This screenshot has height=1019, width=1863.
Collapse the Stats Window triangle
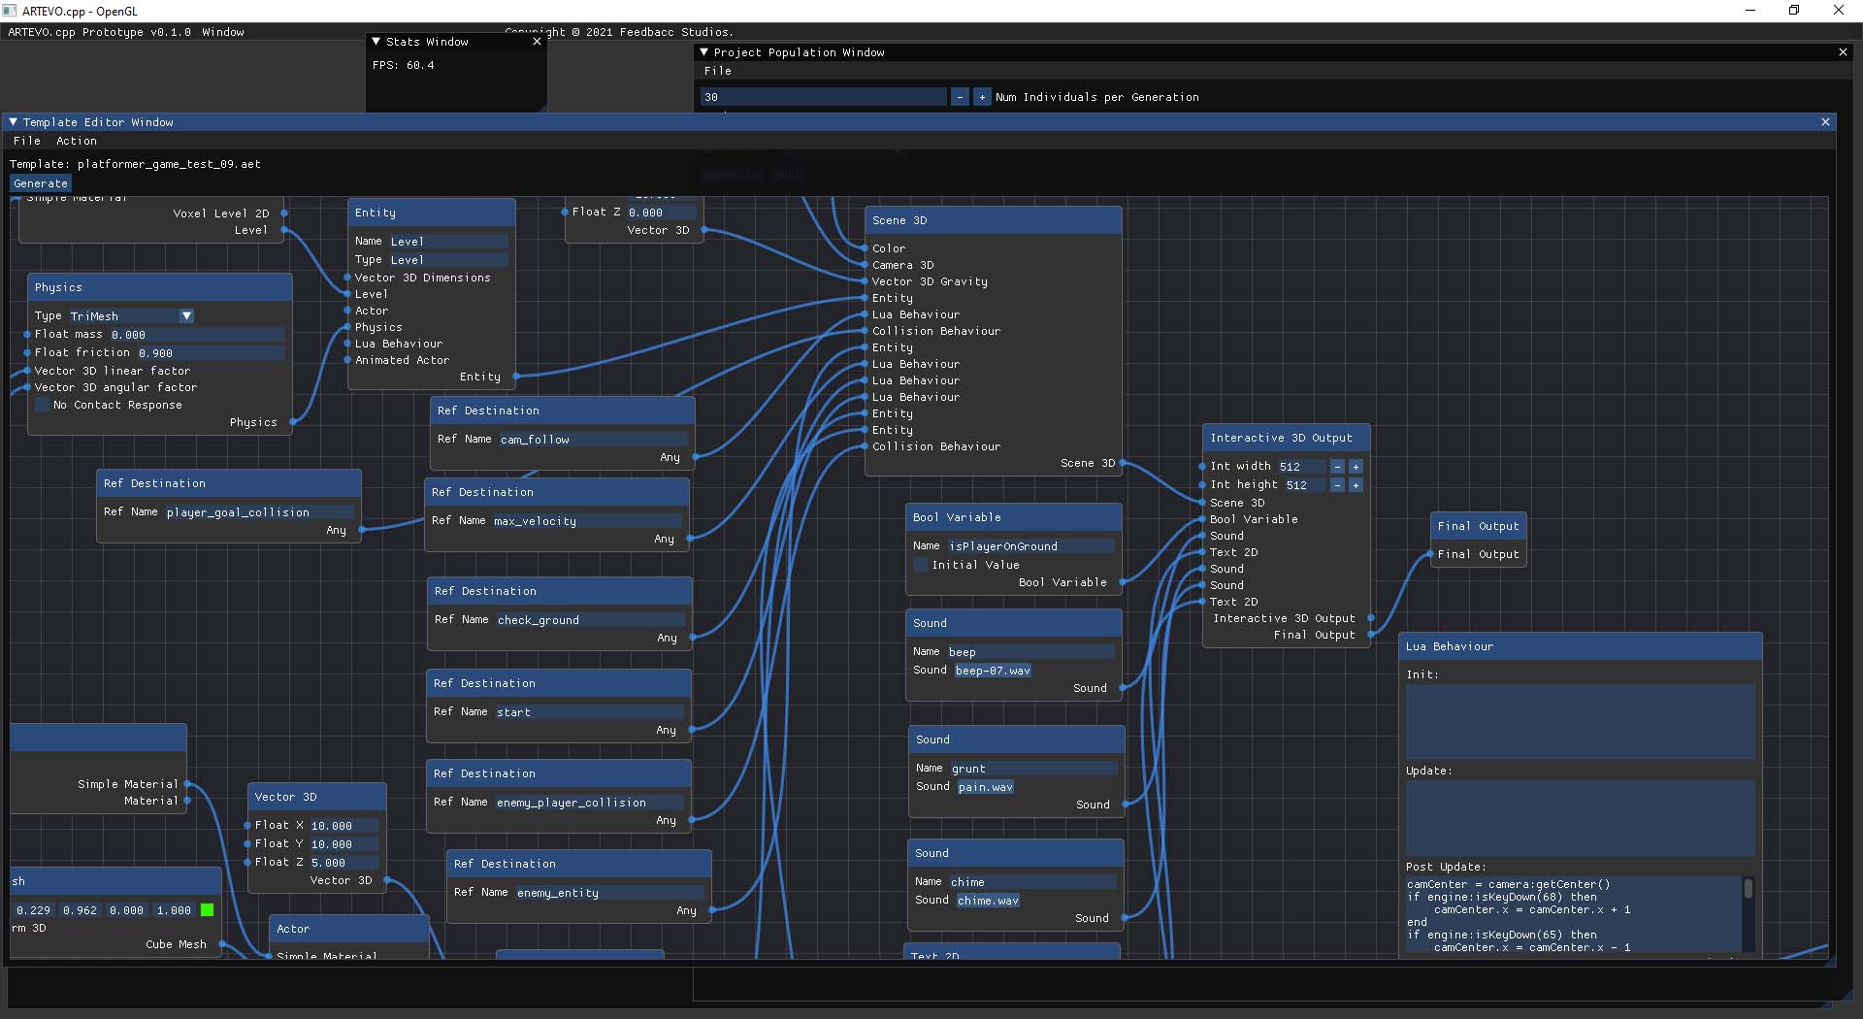(376, 42)
